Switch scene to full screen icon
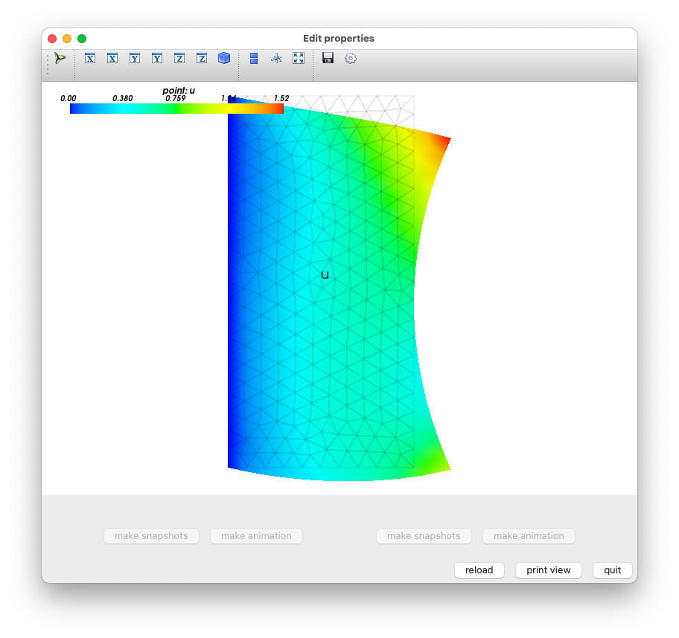Screen dimensions: 679x638 coord(299,58)
